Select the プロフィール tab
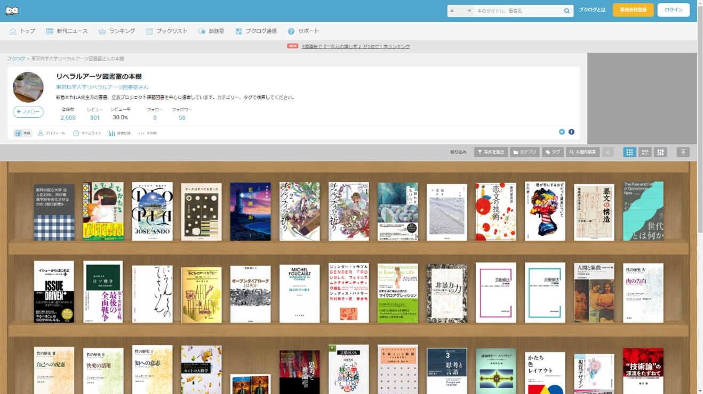This screenshot has height=394, width=703. pos(51,133)
